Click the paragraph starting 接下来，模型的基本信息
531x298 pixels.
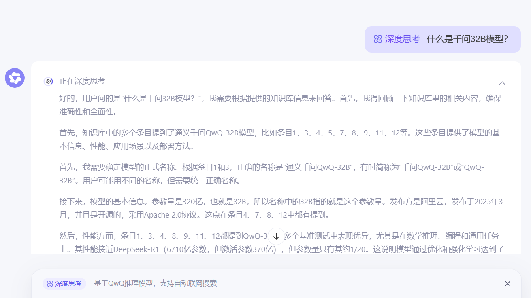[281, 208]
